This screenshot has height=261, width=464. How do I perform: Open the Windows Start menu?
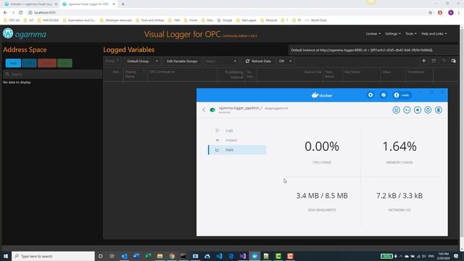coord(5,256)
